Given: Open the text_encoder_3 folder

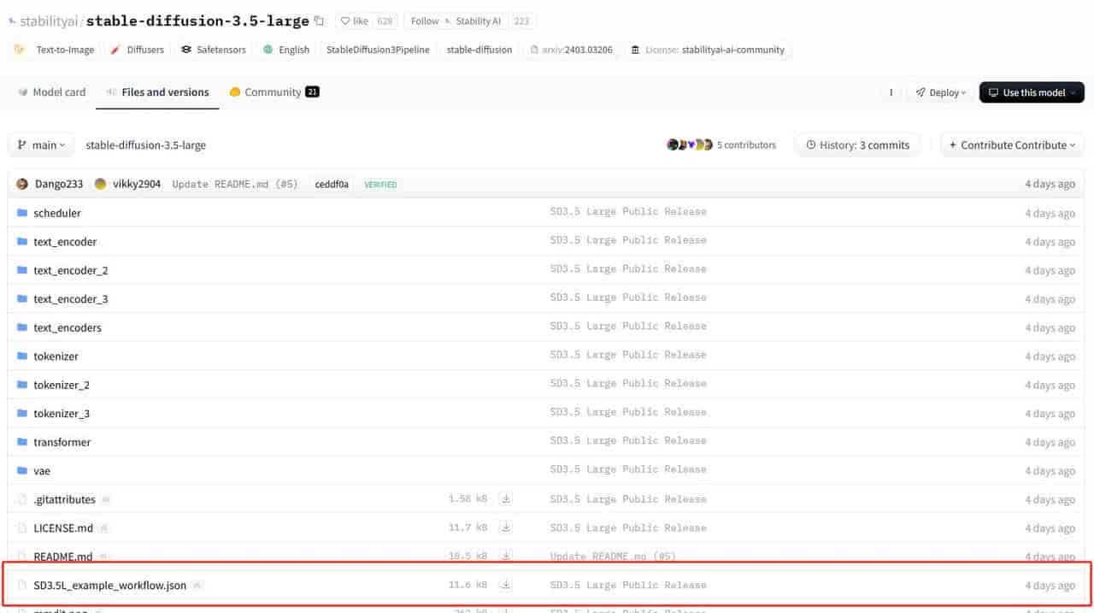Looking at the screenshot, I should pyautogui.click(x=71, y=299).
